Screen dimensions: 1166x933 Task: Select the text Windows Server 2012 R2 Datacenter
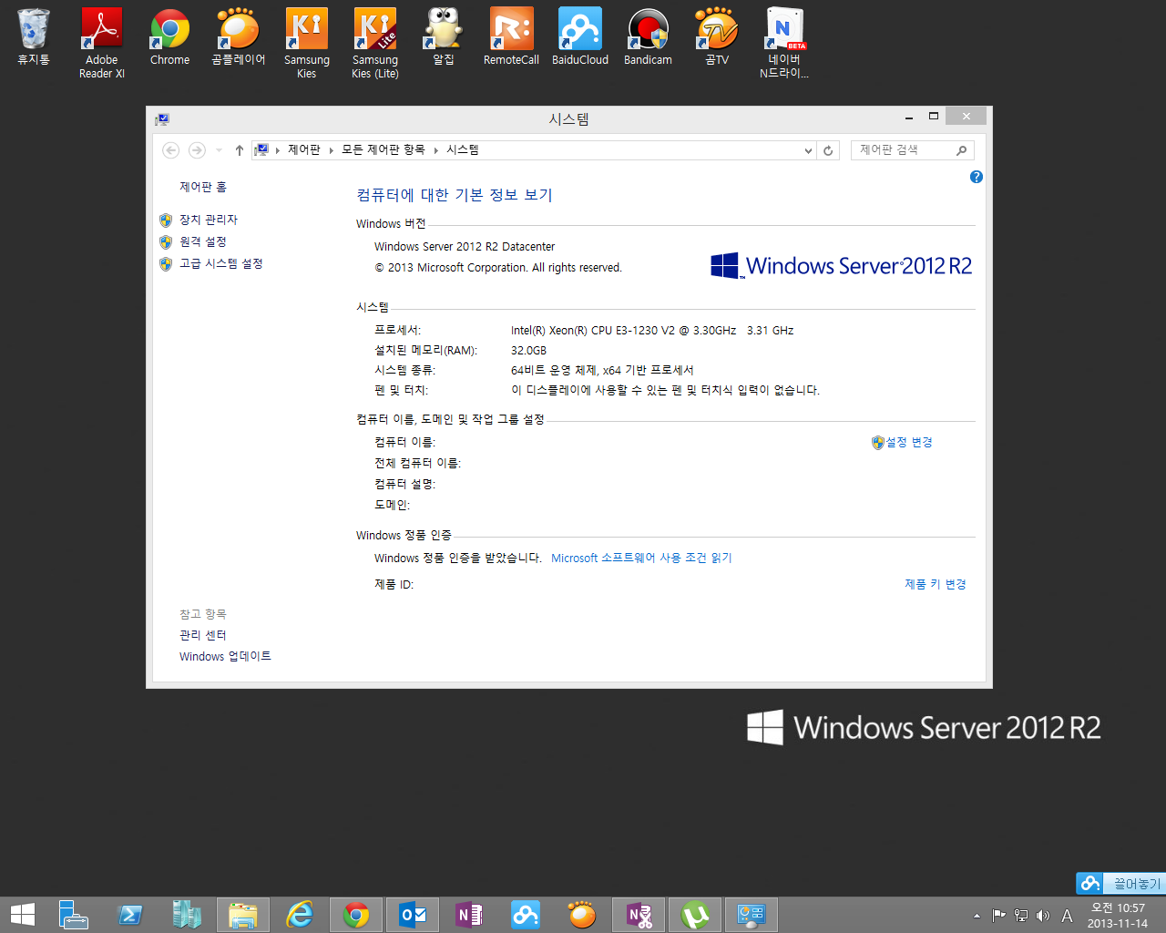point(465,247)
